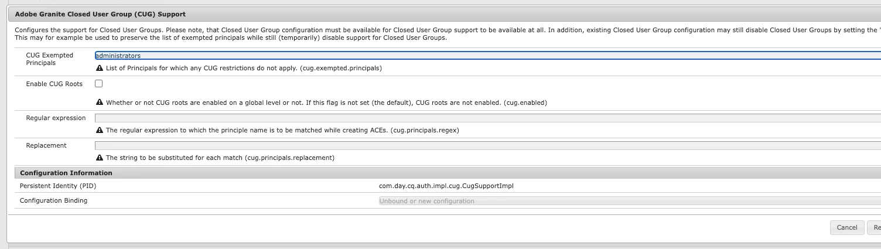Click the warning icon beside cug.exempted.principals description

[x=100, y=68]
